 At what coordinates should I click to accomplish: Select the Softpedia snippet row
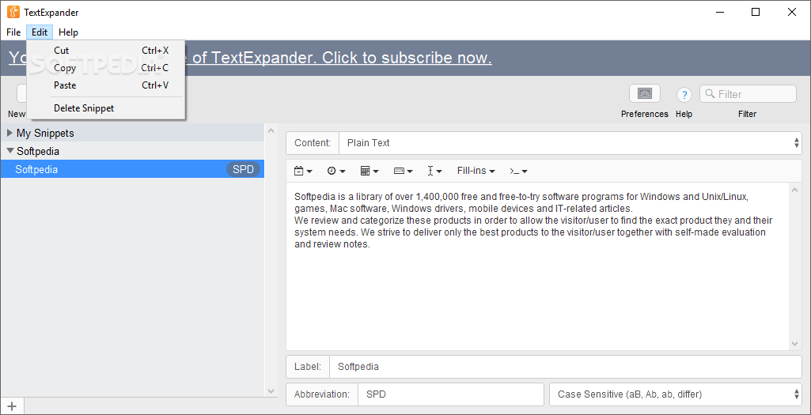tap(132, 169)
